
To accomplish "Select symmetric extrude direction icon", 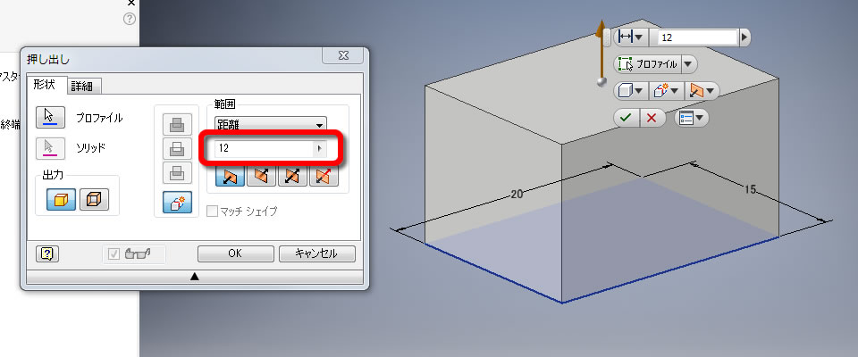I will pos(292,176).
